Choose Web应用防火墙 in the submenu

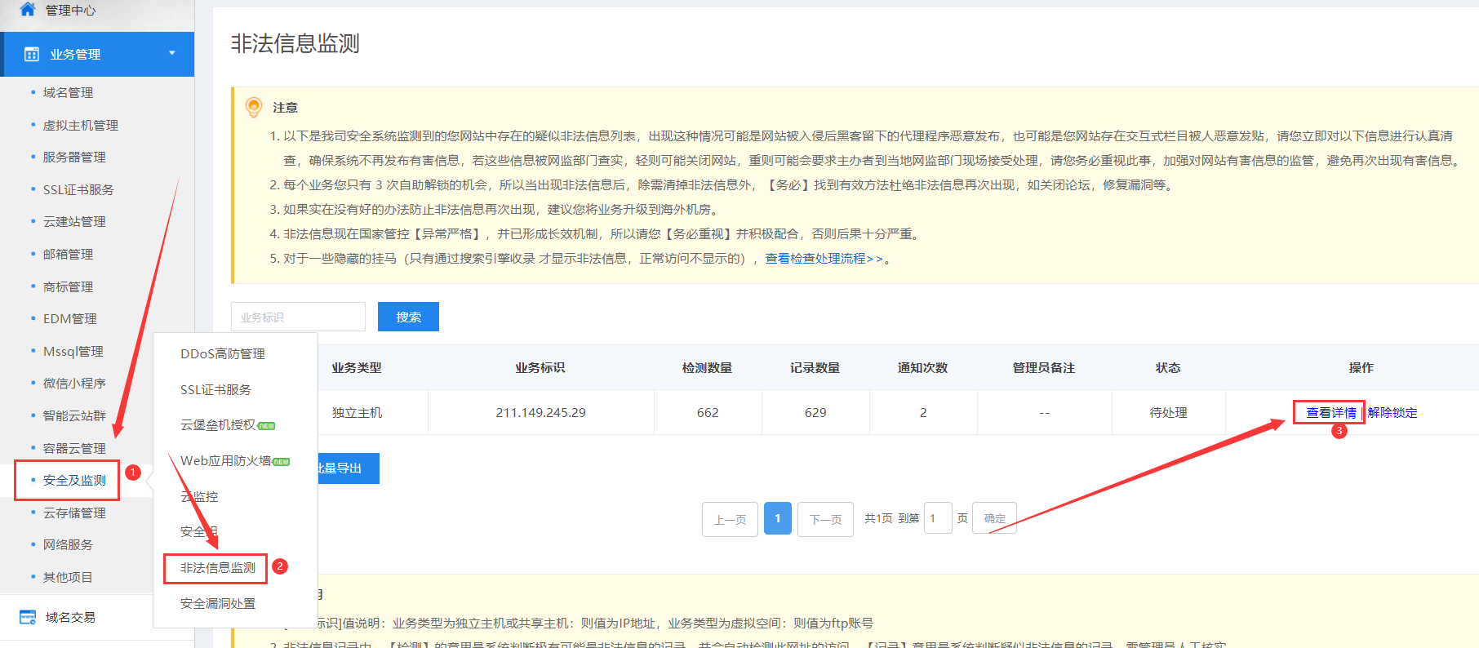[x=225, y=461]
